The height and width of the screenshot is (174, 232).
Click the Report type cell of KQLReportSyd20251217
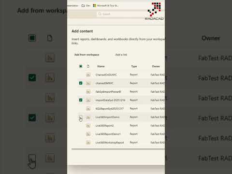[x=134, y=109]
